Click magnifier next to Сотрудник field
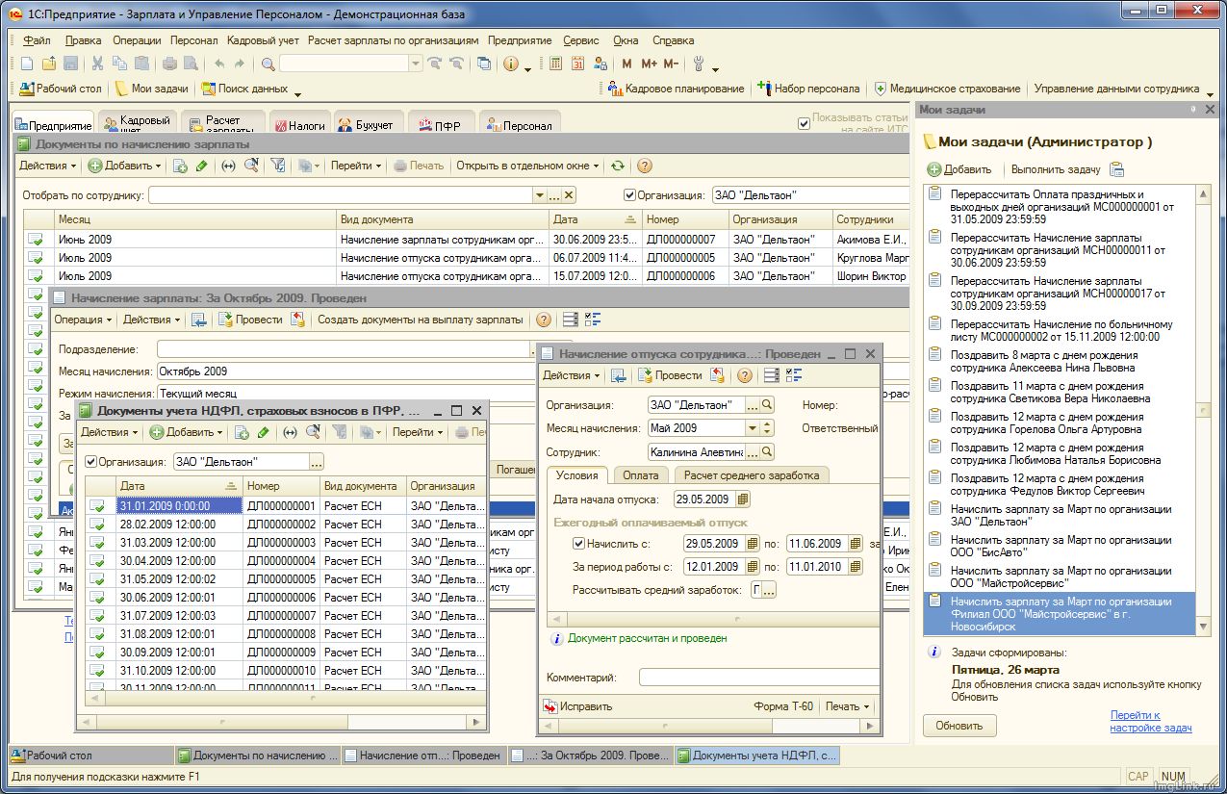 pos(767,451)
